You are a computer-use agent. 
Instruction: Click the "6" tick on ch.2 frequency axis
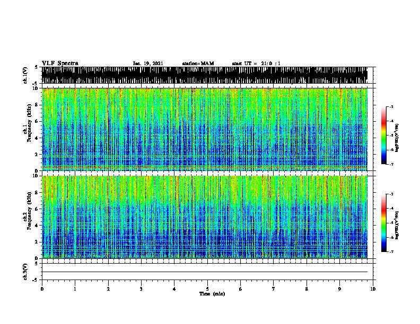(37, 209)
